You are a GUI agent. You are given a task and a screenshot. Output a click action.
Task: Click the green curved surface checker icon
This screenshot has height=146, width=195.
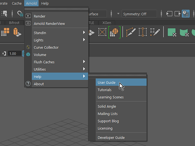click(184, 33)
